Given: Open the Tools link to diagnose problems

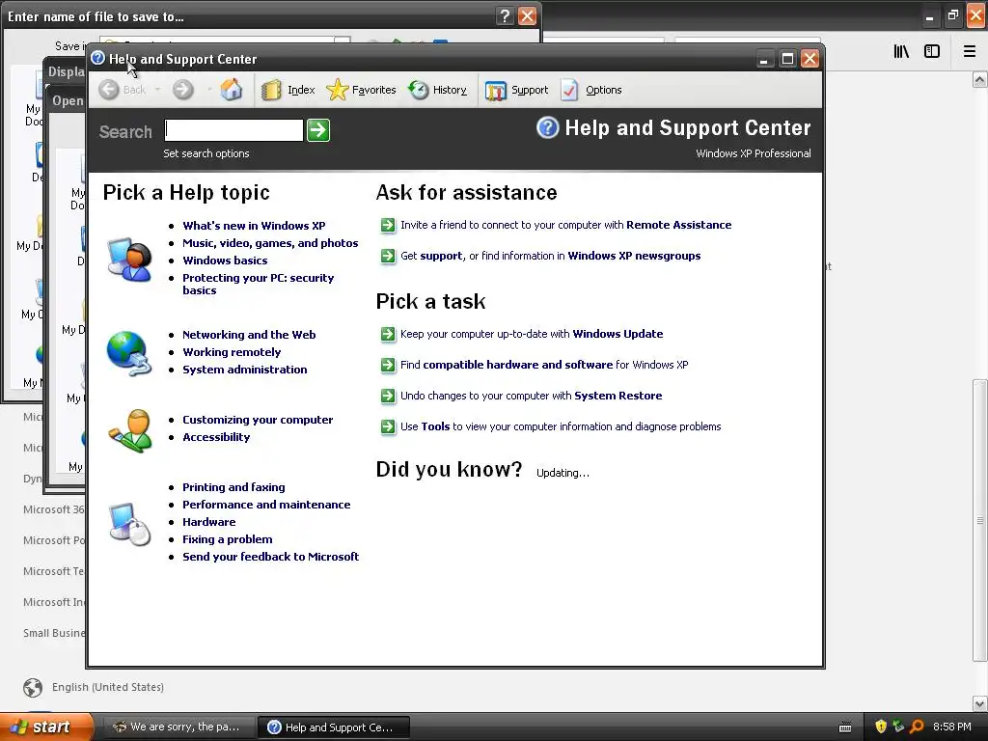Looking at the screenshot, I should (x=435, y=426).
